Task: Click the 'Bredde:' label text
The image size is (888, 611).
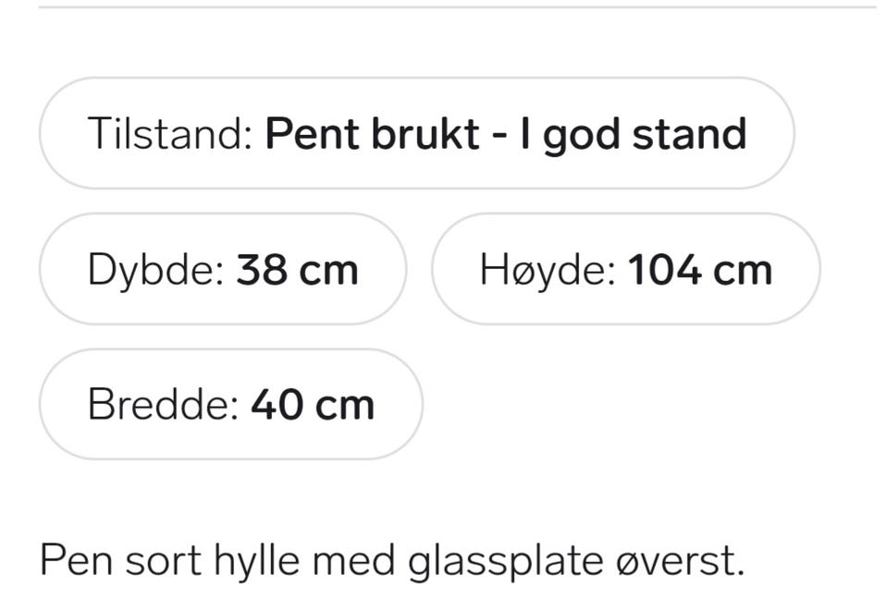Action: point(163,404)
